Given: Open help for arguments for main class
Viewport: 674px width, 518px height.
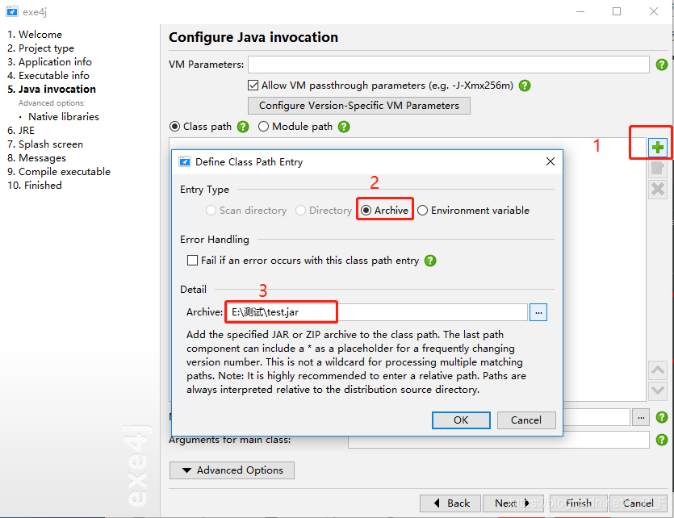Looking at the screenshot, I should pyautogui.click(x=662, y=440).
